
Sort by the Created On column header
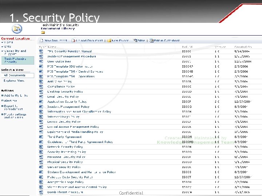pos(243,47)
